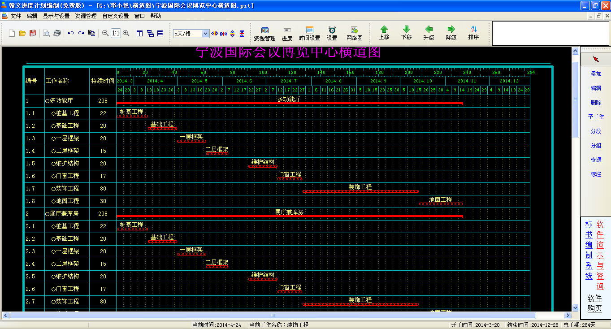Open the 软件购买 link
Screen dimensions: 611x329
[595, 303]
